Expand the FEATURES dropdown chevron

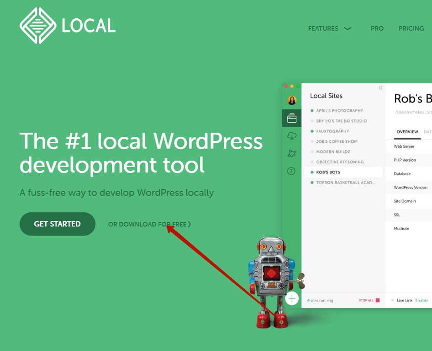pyautogui.click(x=348, y=28)
